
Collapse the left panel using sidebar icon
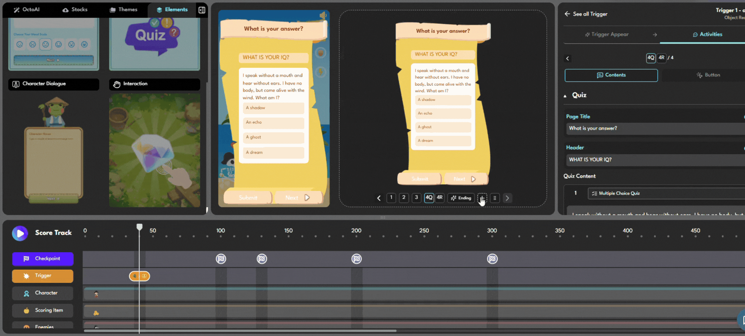pos(202,10)
